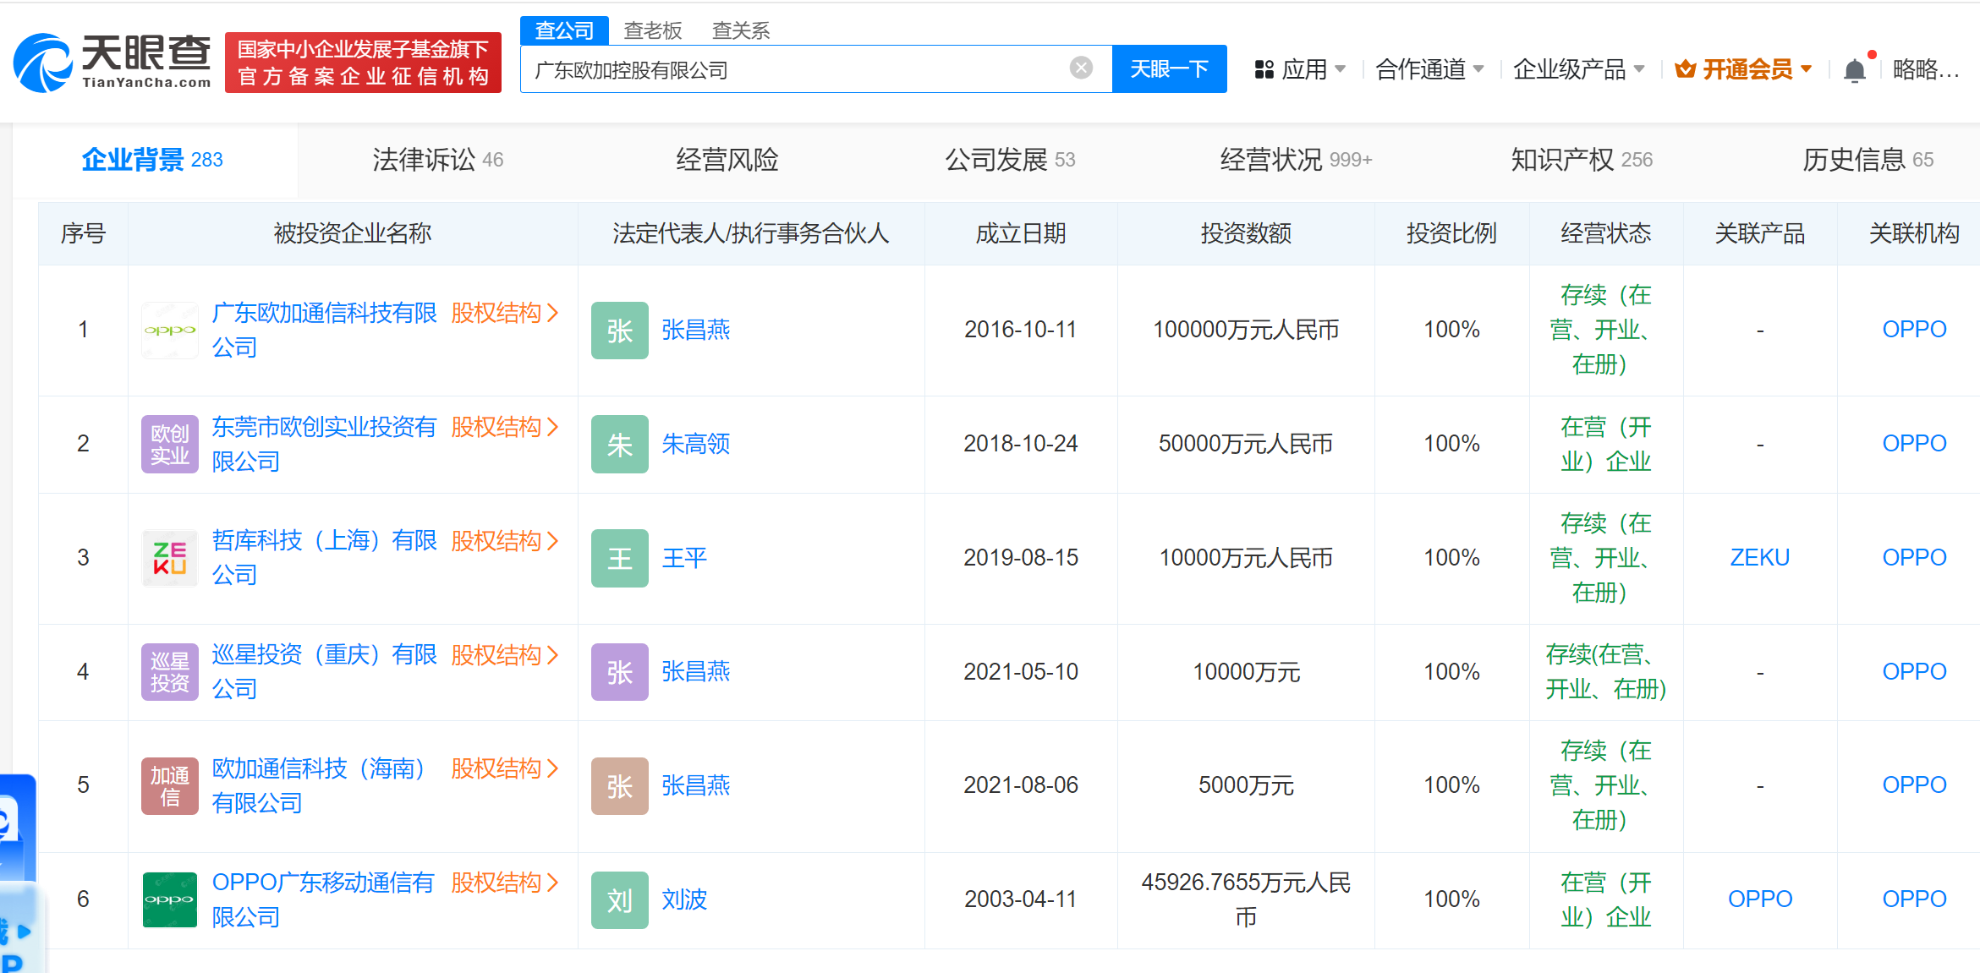Viewport: 1980px width, 973px height.
Task: Open 股权结构 for 广东欧加通信科技
Action: 505,313
